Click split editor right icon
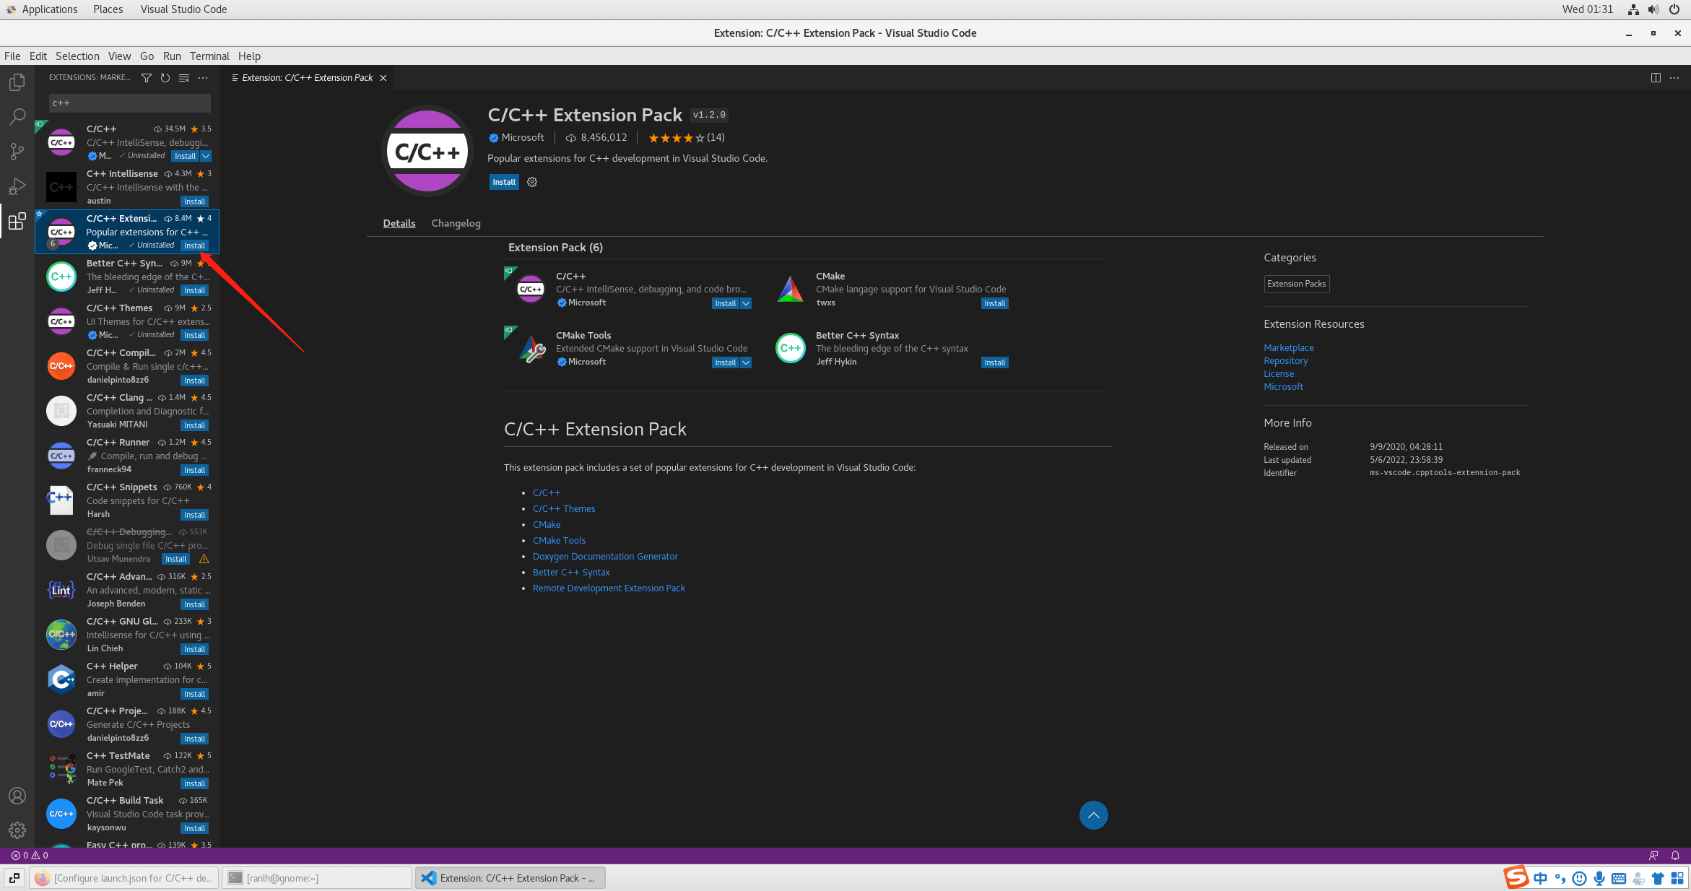Image resolution: width=1691 pixels, height=891 pixels. [1656, 78]
